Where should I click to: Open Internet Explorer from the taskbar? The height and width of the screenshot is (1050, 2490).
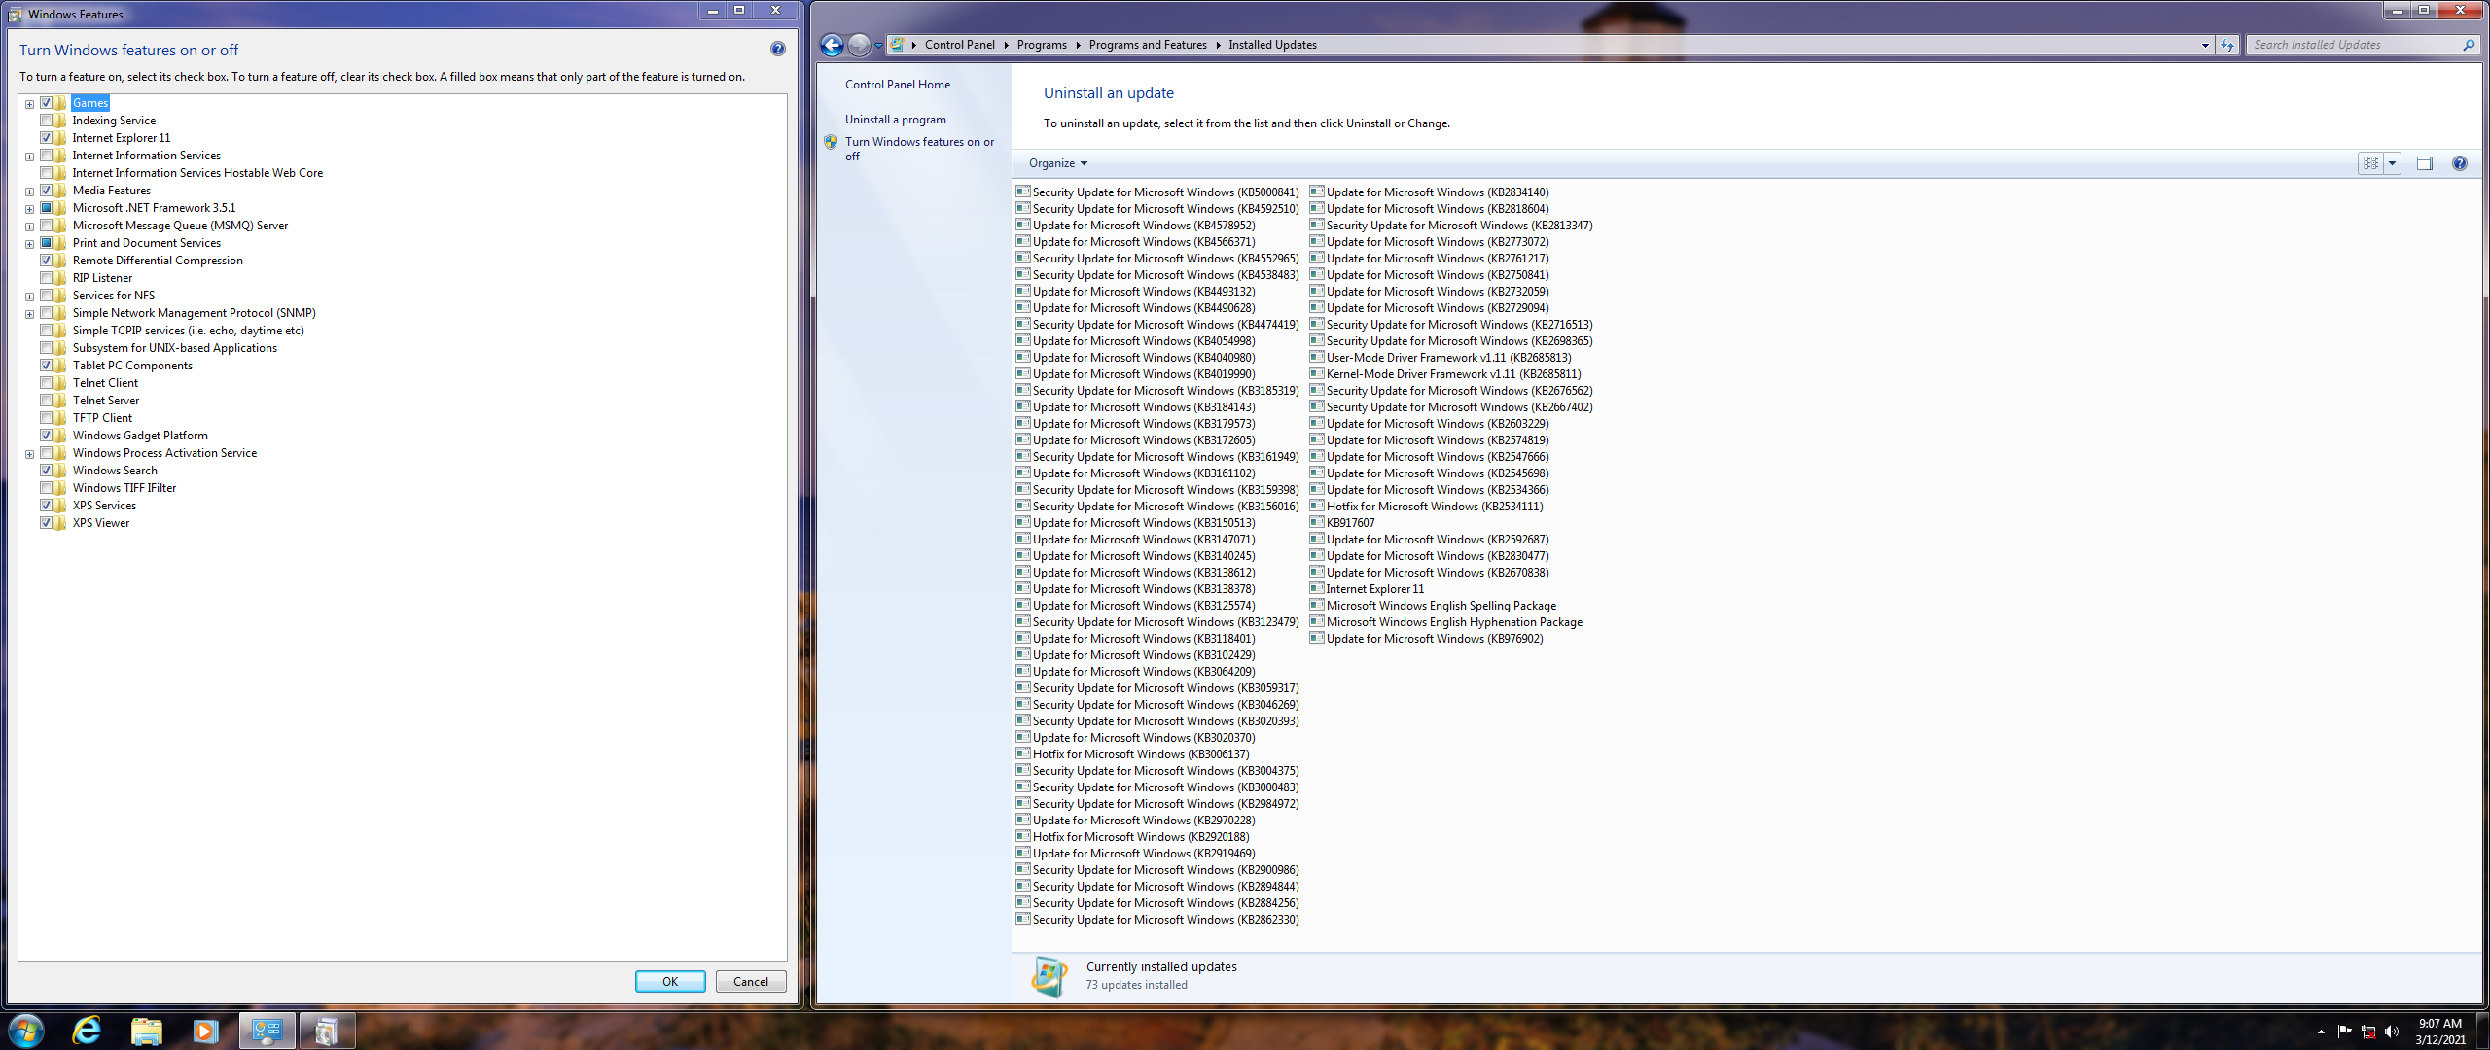tap(88, 1031)
